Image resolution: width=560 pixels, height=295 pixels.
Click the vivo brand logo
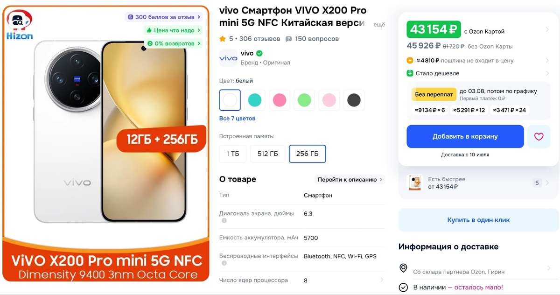pos(228,58)
